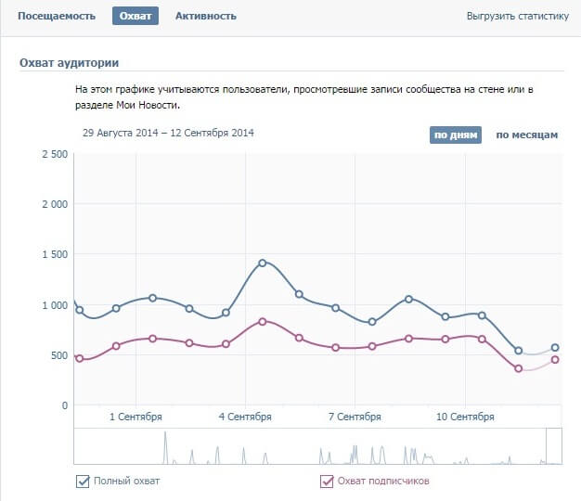The height and width of the screenshot is (501, 581).
Task: Click the Полный охват legend label
Action: pyautogui.click(x=127, y=481)
